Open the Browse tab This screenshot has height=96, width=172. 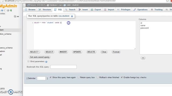[30, 10]
